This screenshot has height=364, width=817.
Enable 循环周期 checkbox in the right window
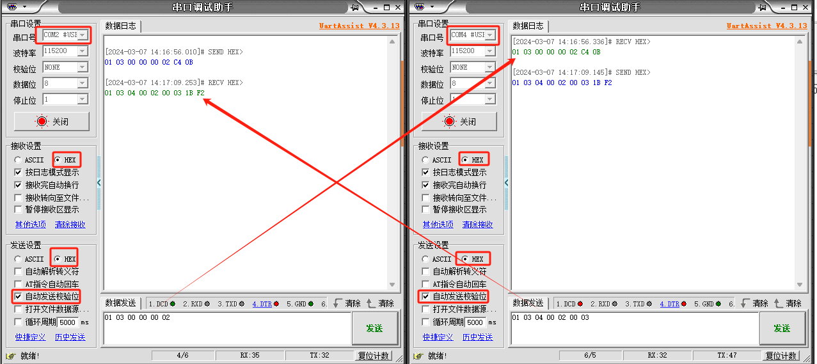426,322
